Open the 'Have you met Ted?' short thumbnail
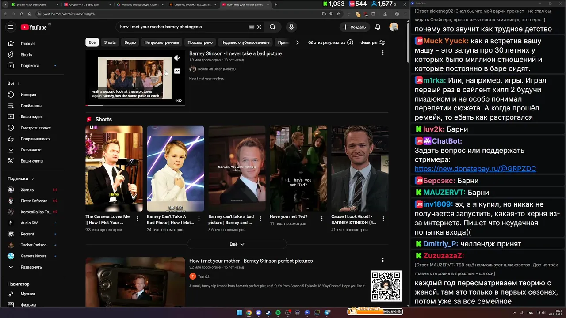This screenshot has height=318, width=566. [x=298, y=169]
